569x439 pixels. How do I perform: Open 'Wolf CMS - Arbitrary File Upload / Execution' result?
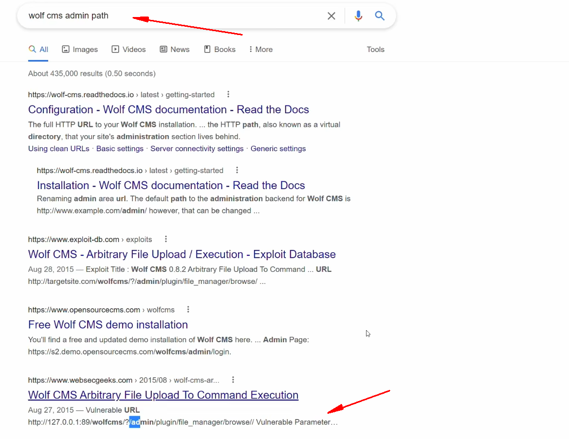tap(182, 254)
